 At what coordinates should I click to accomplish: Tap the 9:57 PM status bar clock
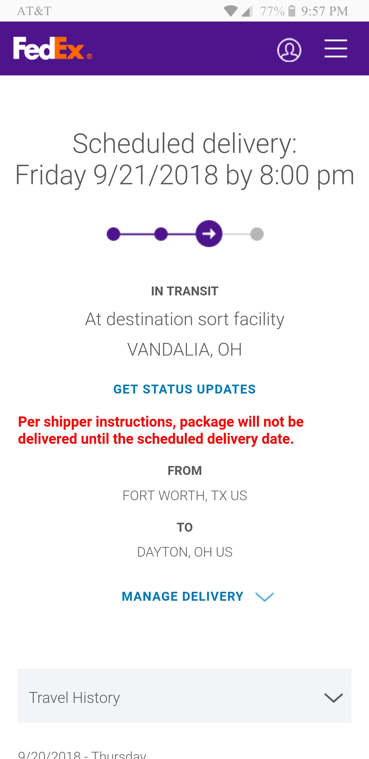[325, 11]
